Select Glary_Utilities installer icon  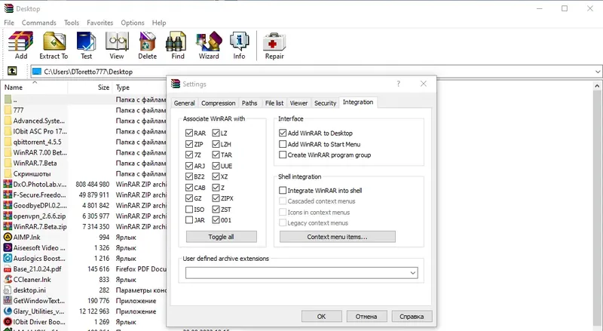pos(8,311)
